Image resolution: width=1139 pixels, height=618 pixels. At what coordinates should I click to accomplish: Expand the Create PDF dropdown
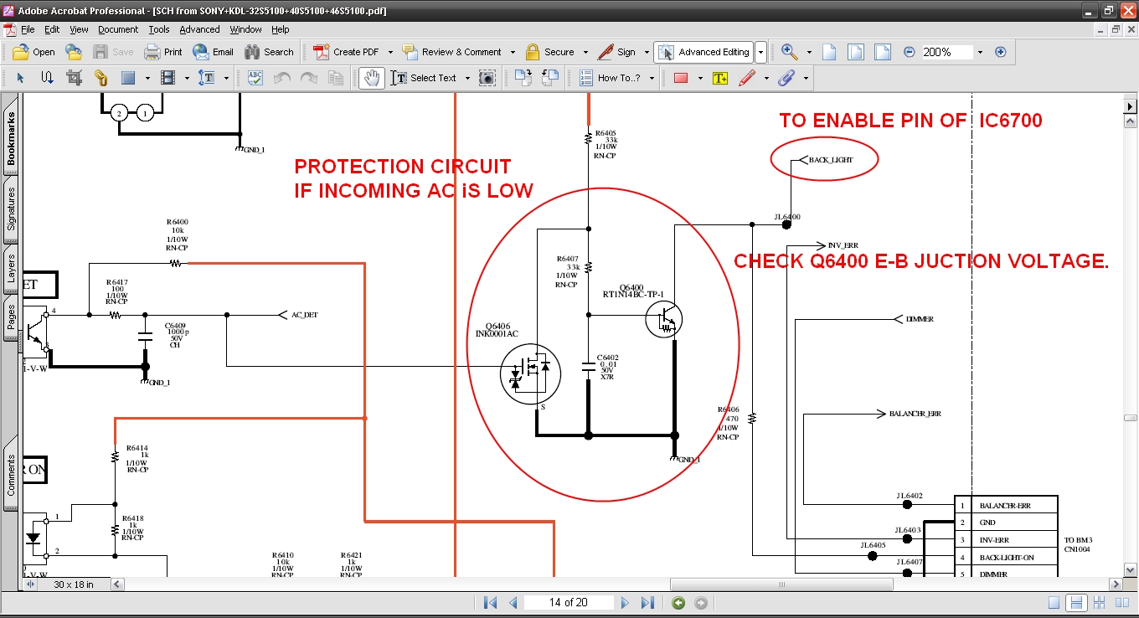click(389, 52)
